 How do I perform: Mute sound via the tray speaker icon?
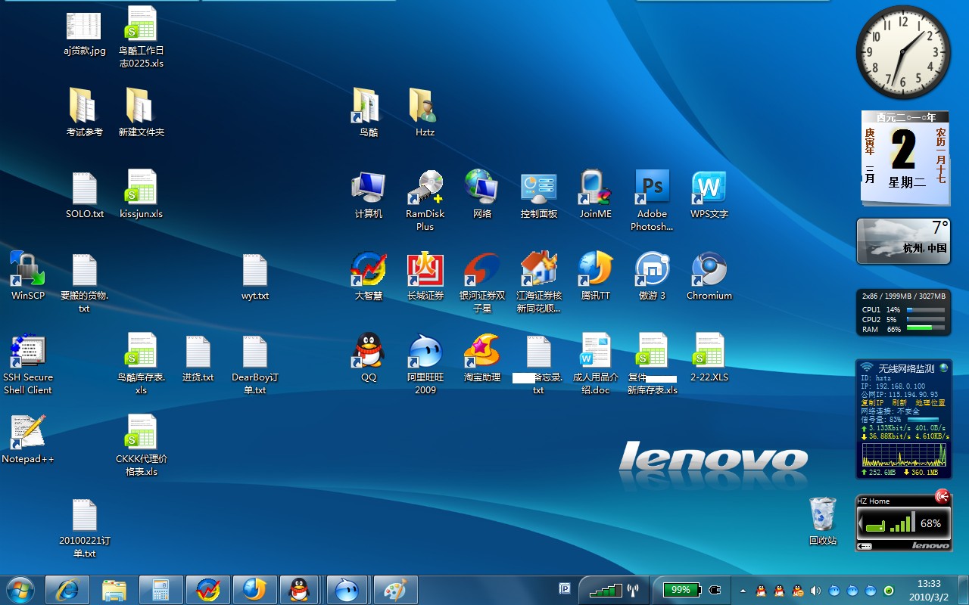tap(815, 591)
